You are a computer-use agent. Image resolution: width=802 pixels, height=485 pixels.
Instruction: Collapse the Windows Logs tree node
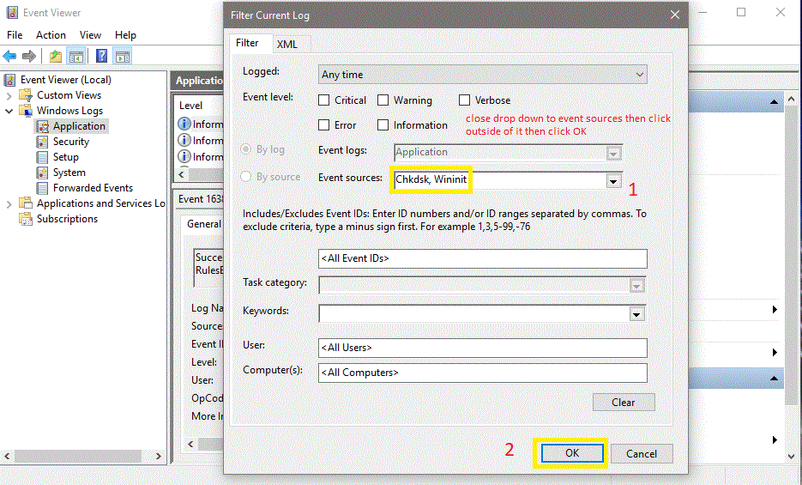click(x=9, y=111)
